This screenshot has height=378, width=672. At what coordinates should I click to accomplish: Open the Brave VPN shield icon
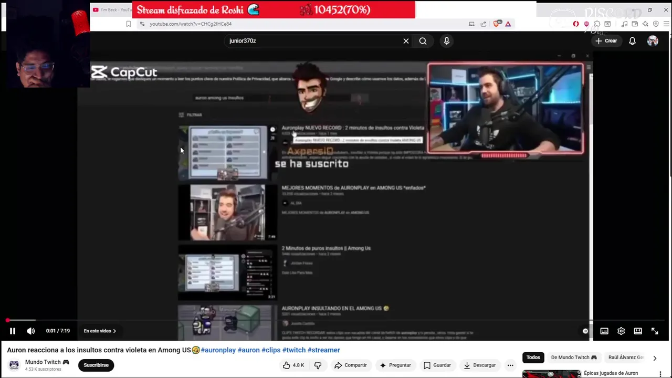[x=656, y=24]
